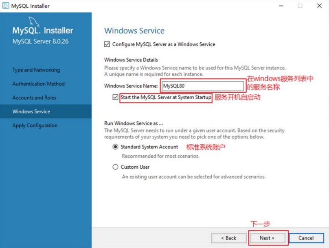Uncheck Configure MySQL Server as a Windows Service
Screen dimensions: 329x248
[107, 44]
